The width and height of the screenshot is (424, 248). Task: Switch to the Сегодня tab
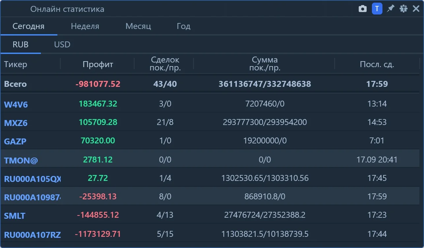(x=28, y=26)
